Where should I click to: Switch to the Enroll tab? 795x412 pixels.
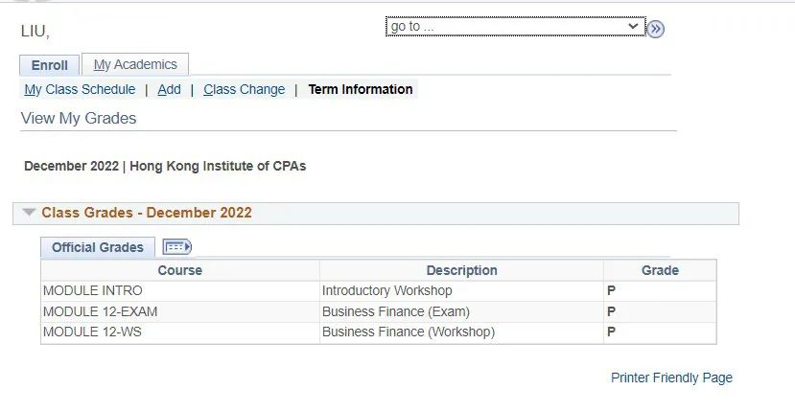(49, 65)
